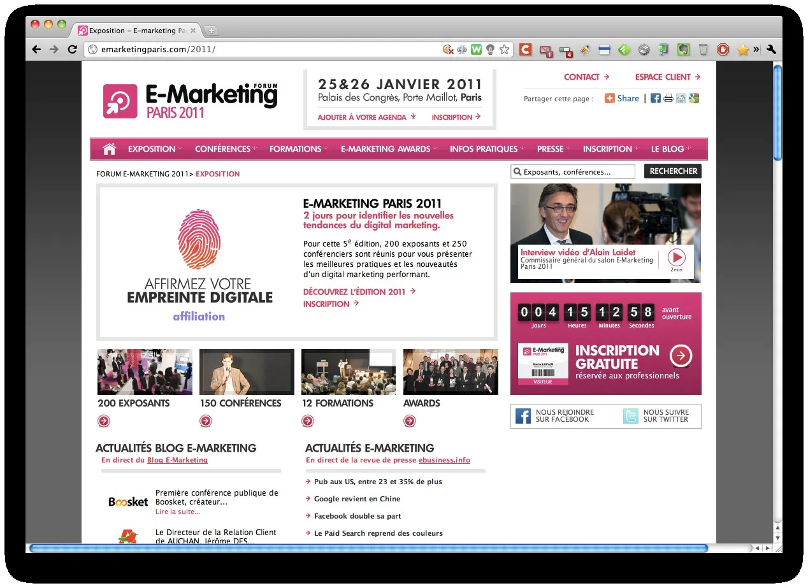The width and height of the screenshot is (808, 588).
Task: Click the orange plus Share button
Action: coord(622,98)
